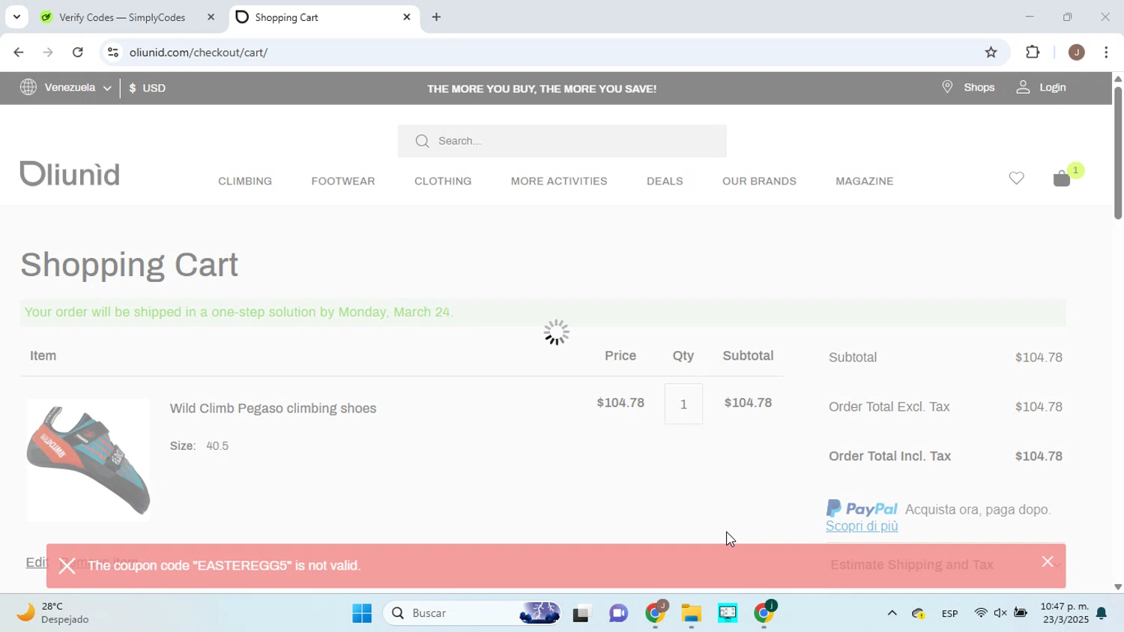Switch to Verify Codes SimplyCodes tab
Image resolution: width=1124 pixels, height=632 pixels.
pos(121,17)
